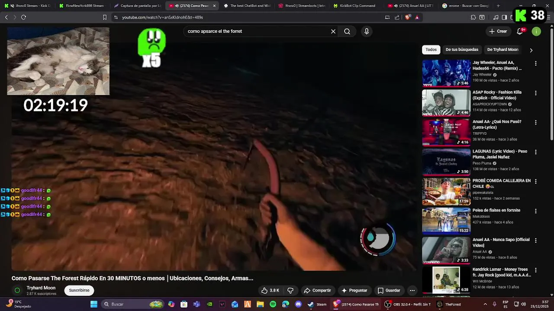Click the browser back arrow
Screen dimensions: 554x311
coord(6,17)
